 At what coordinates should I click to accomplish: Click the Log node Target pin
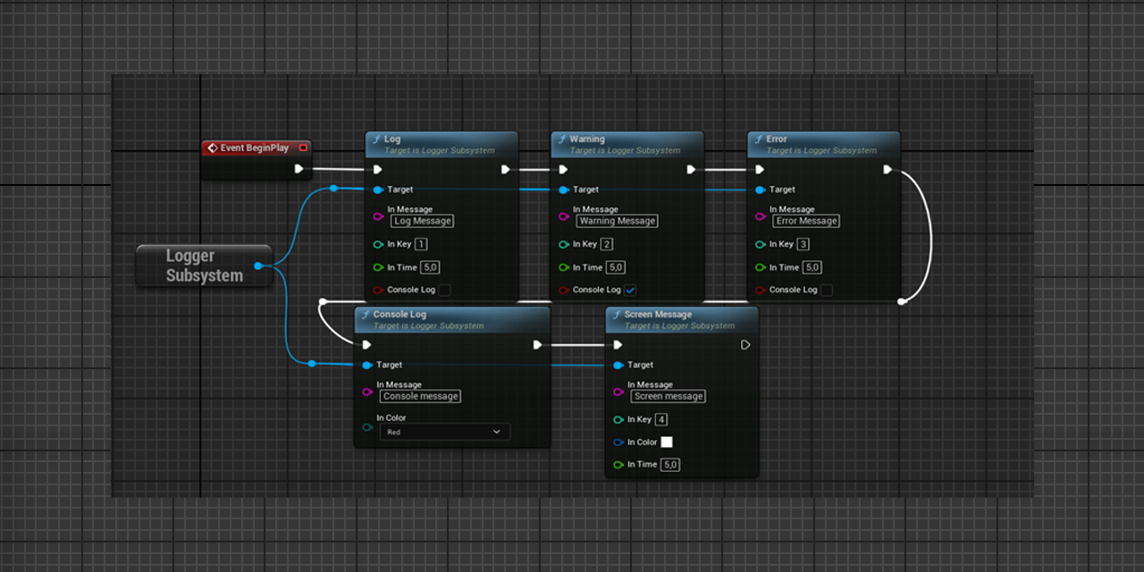[x=378, y=189]
